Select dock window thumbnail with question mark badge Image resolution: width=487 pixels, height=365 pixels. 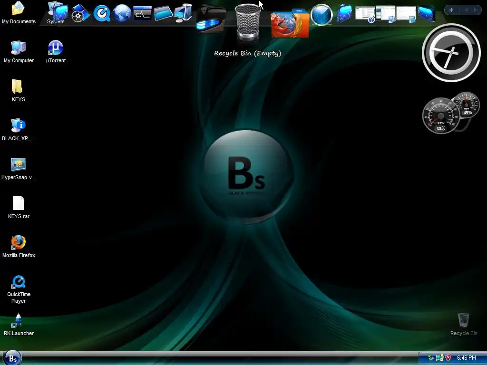pyautogui.click(x=365, y=14)
